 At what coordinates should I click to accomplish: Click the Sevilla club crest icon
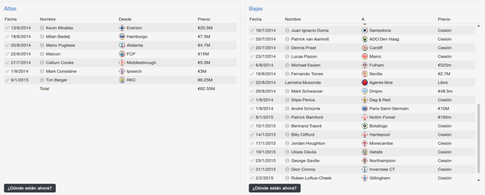coord(364,74)
